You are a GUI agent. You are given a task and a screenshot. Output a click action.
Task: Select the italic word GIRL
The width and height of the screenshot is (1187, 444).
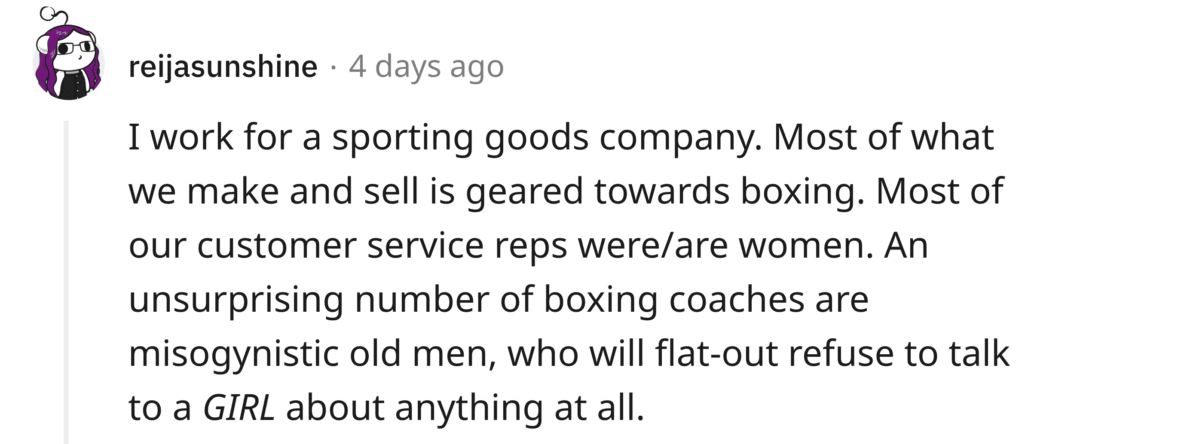click(239, 408)
